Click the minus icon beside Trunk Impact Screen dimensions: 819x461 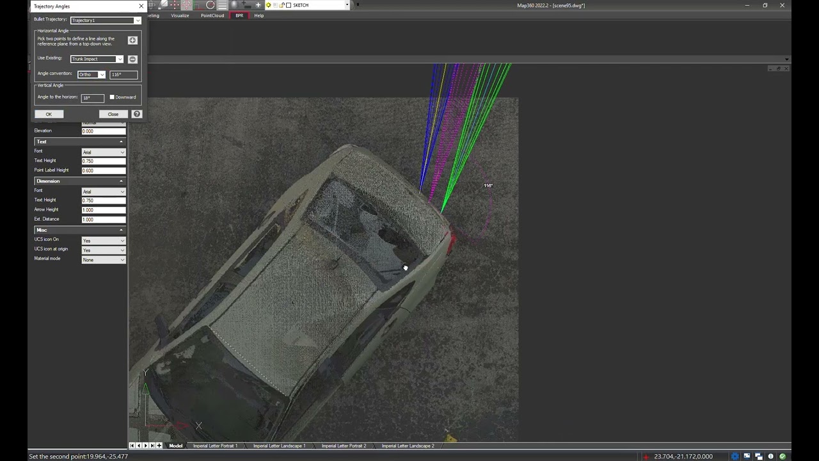coord(132,59)
